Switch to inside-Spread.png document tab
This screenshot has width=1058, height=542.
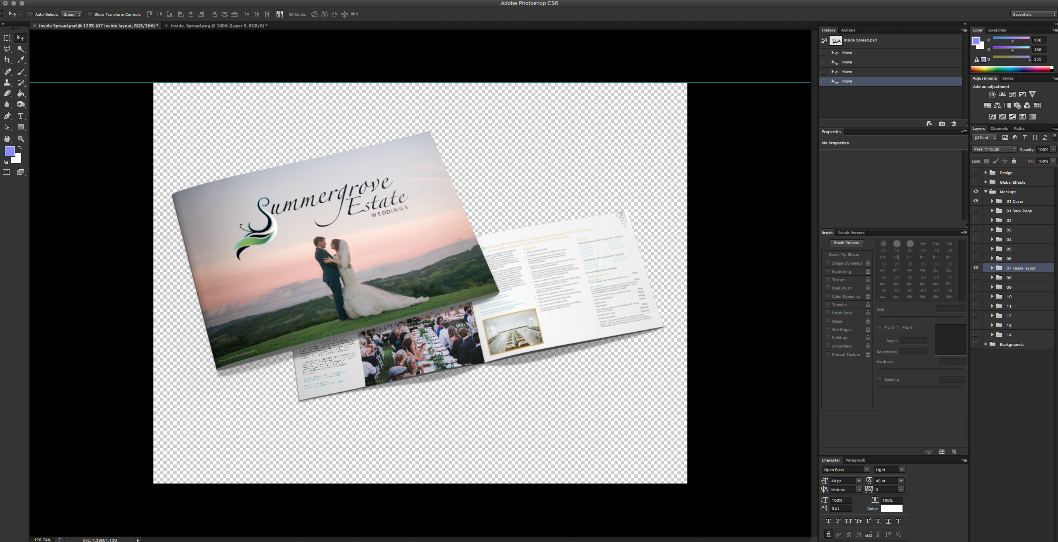click(x=219, y=26)
